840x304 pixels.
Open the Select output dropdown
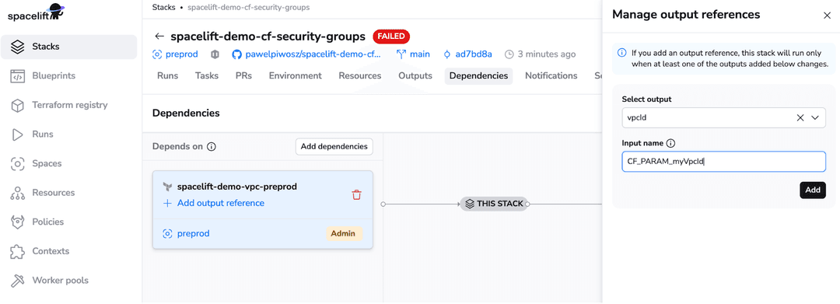[724, 117]
